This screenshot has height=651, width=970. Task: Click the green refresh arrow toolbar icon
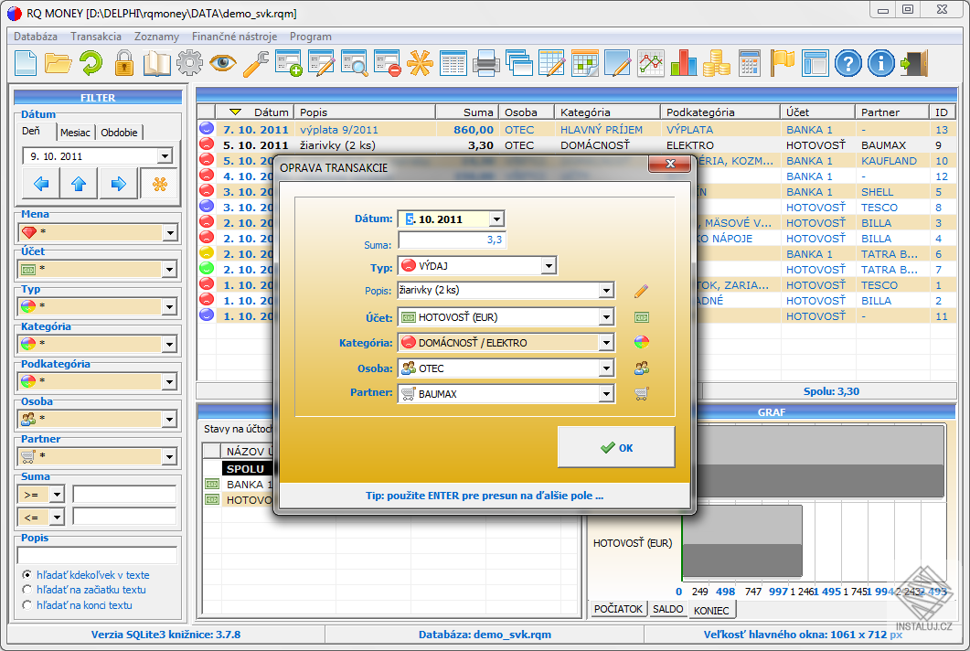click(91, 63)
